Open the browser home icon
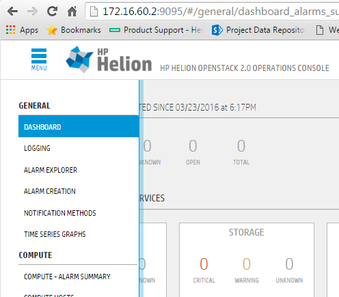339x297 pixels. pyautogui.click(x=72, y=11)
